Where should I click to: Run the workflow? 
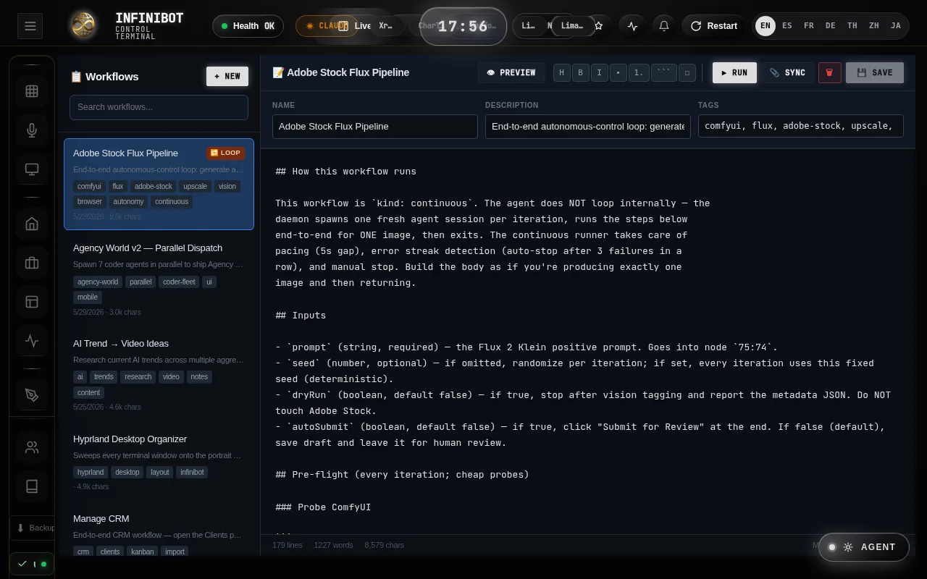(x=734, y=72)
